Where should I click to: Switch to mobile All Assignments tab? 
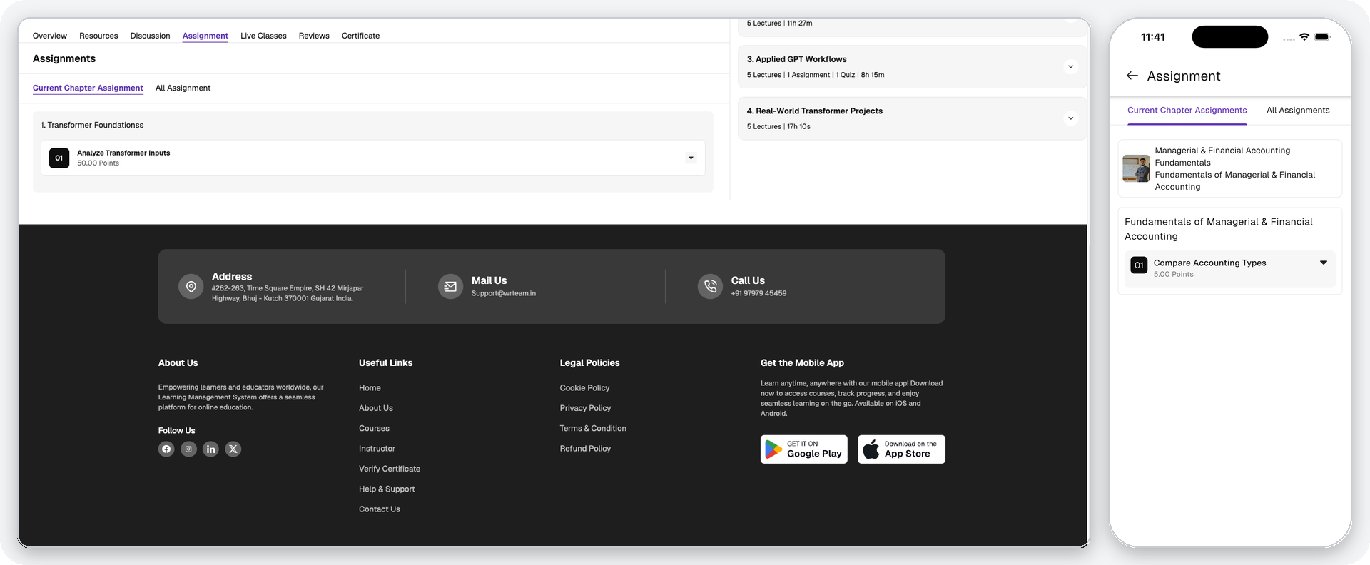click(1298, 111)
